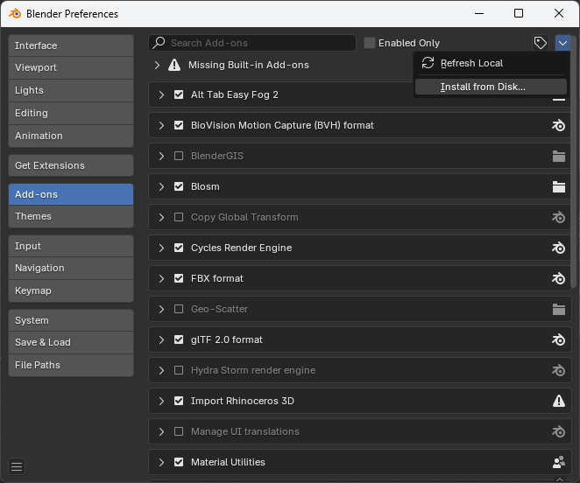580x483 pixels.
Task: Click the community icon on Material Utilities row
Action: 558,462
